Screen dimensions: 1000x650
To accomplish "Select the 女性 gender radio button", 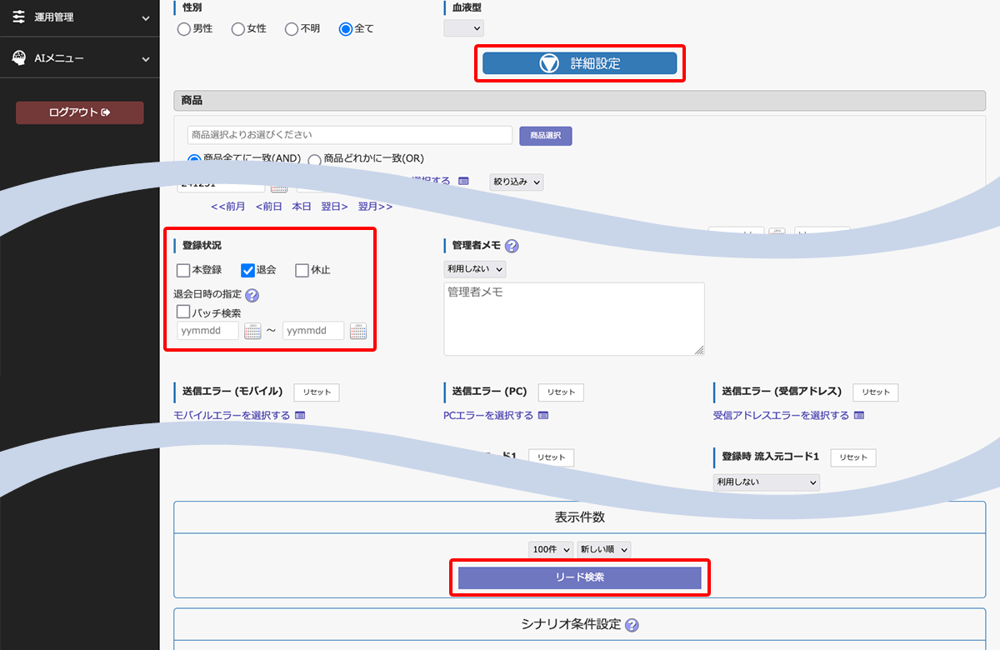I will pos(239,29).
